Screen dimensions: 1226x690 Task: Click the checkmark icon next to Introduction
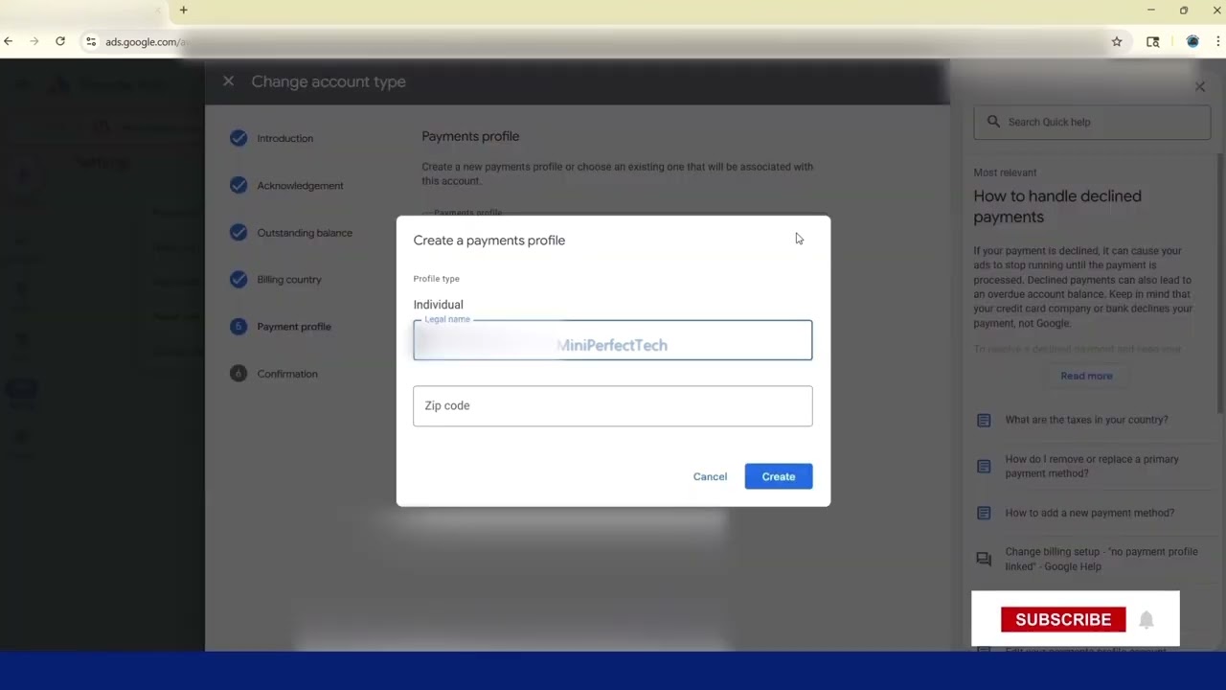[x=238, y=138]
